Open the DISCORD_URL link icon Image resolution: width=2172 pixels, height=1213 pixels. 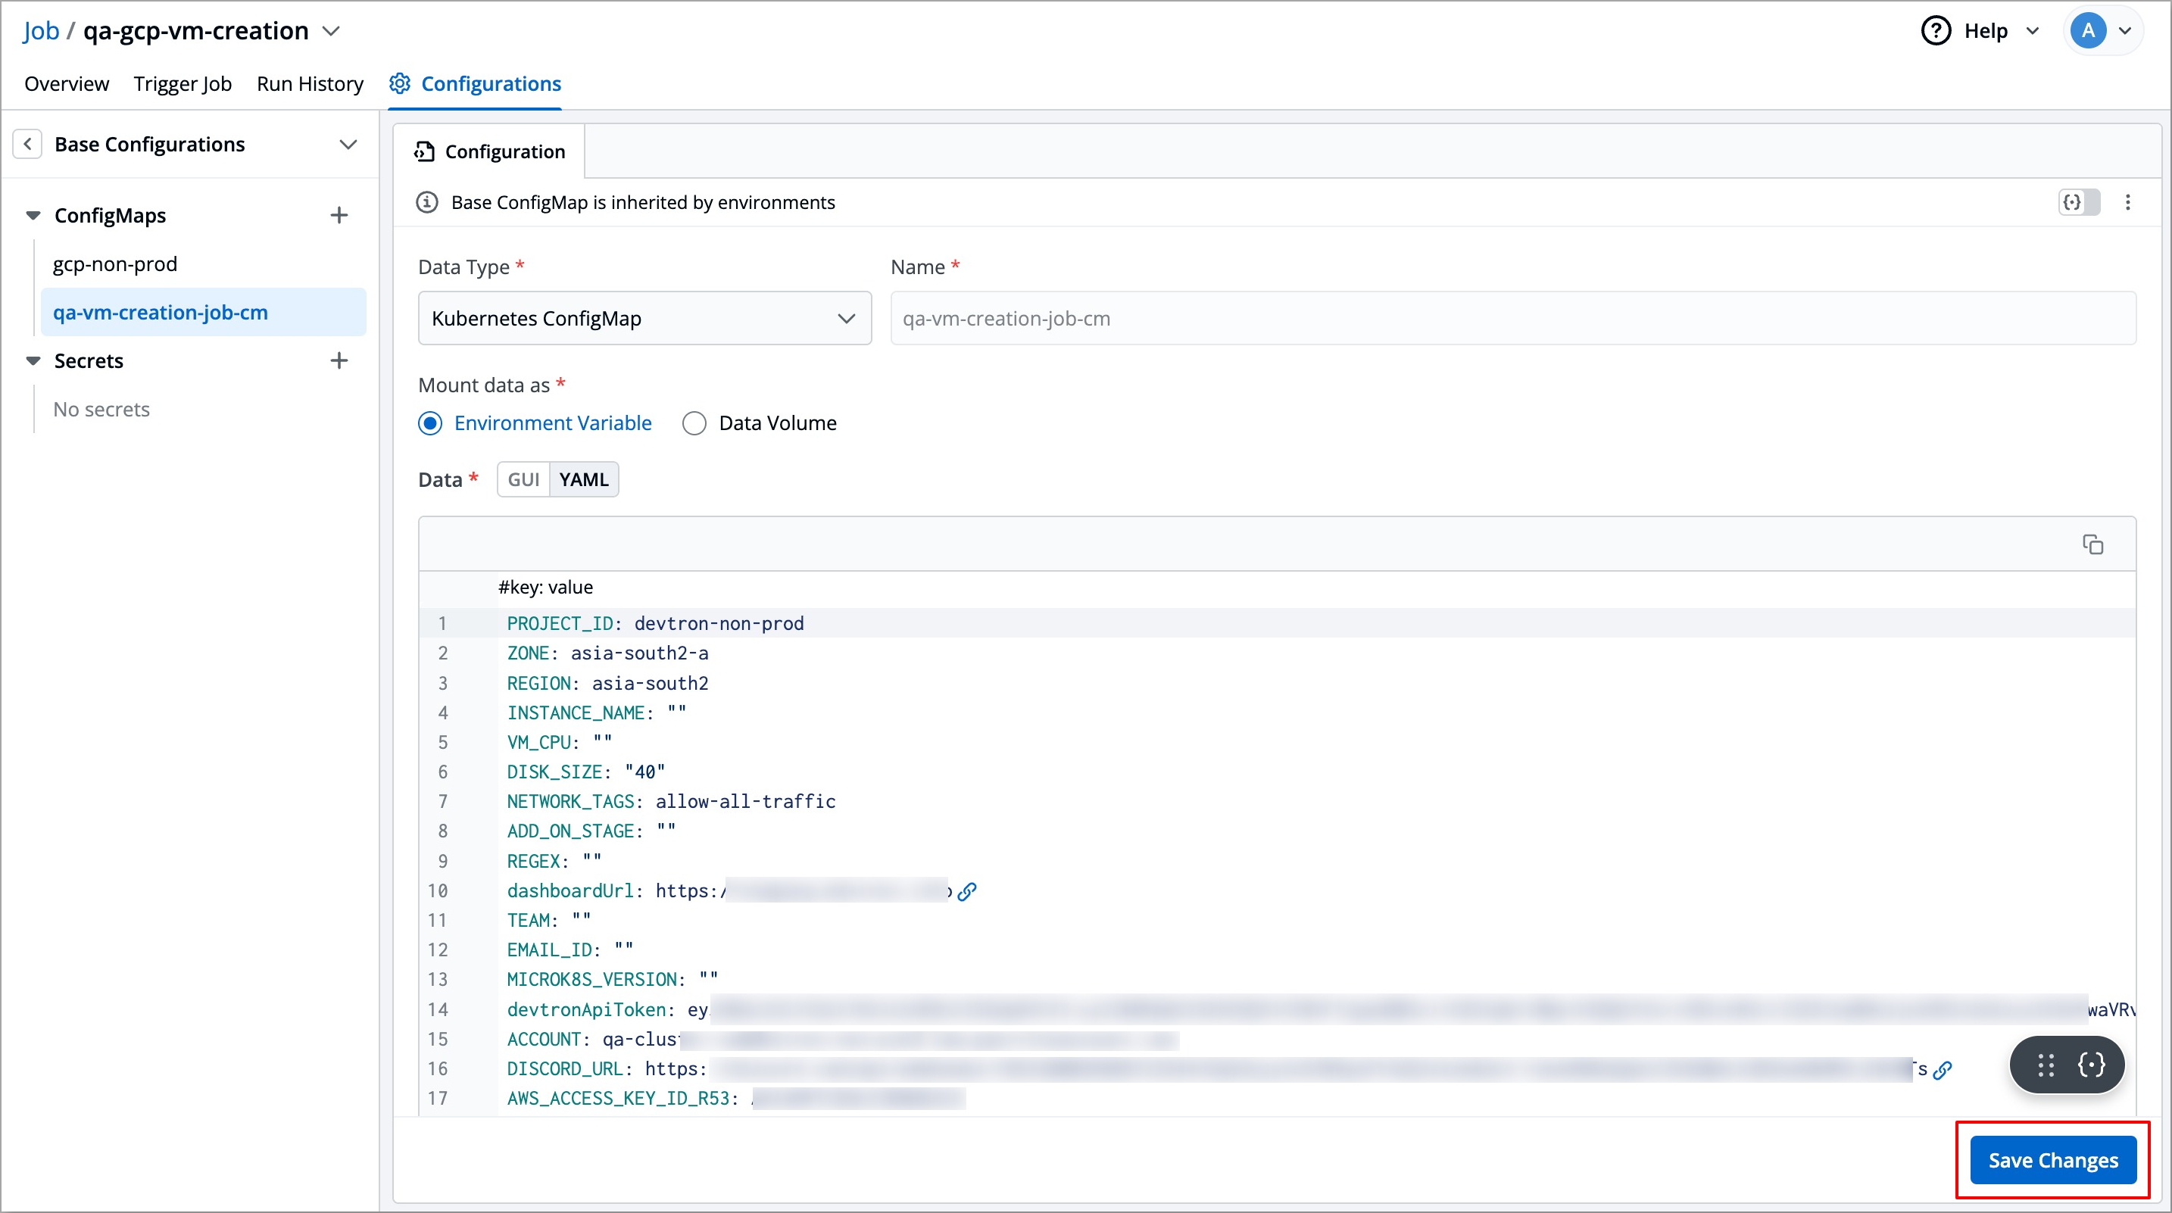point(1943,1070)
